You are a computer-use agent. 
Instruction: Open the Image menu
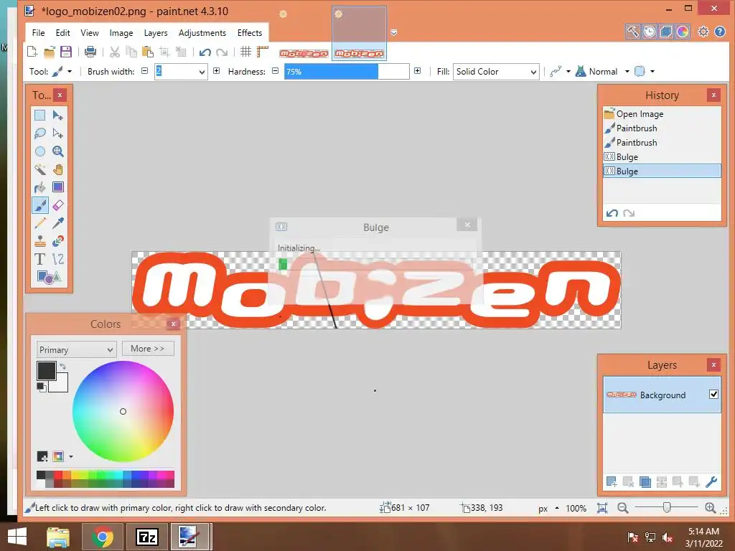[121, 33]
